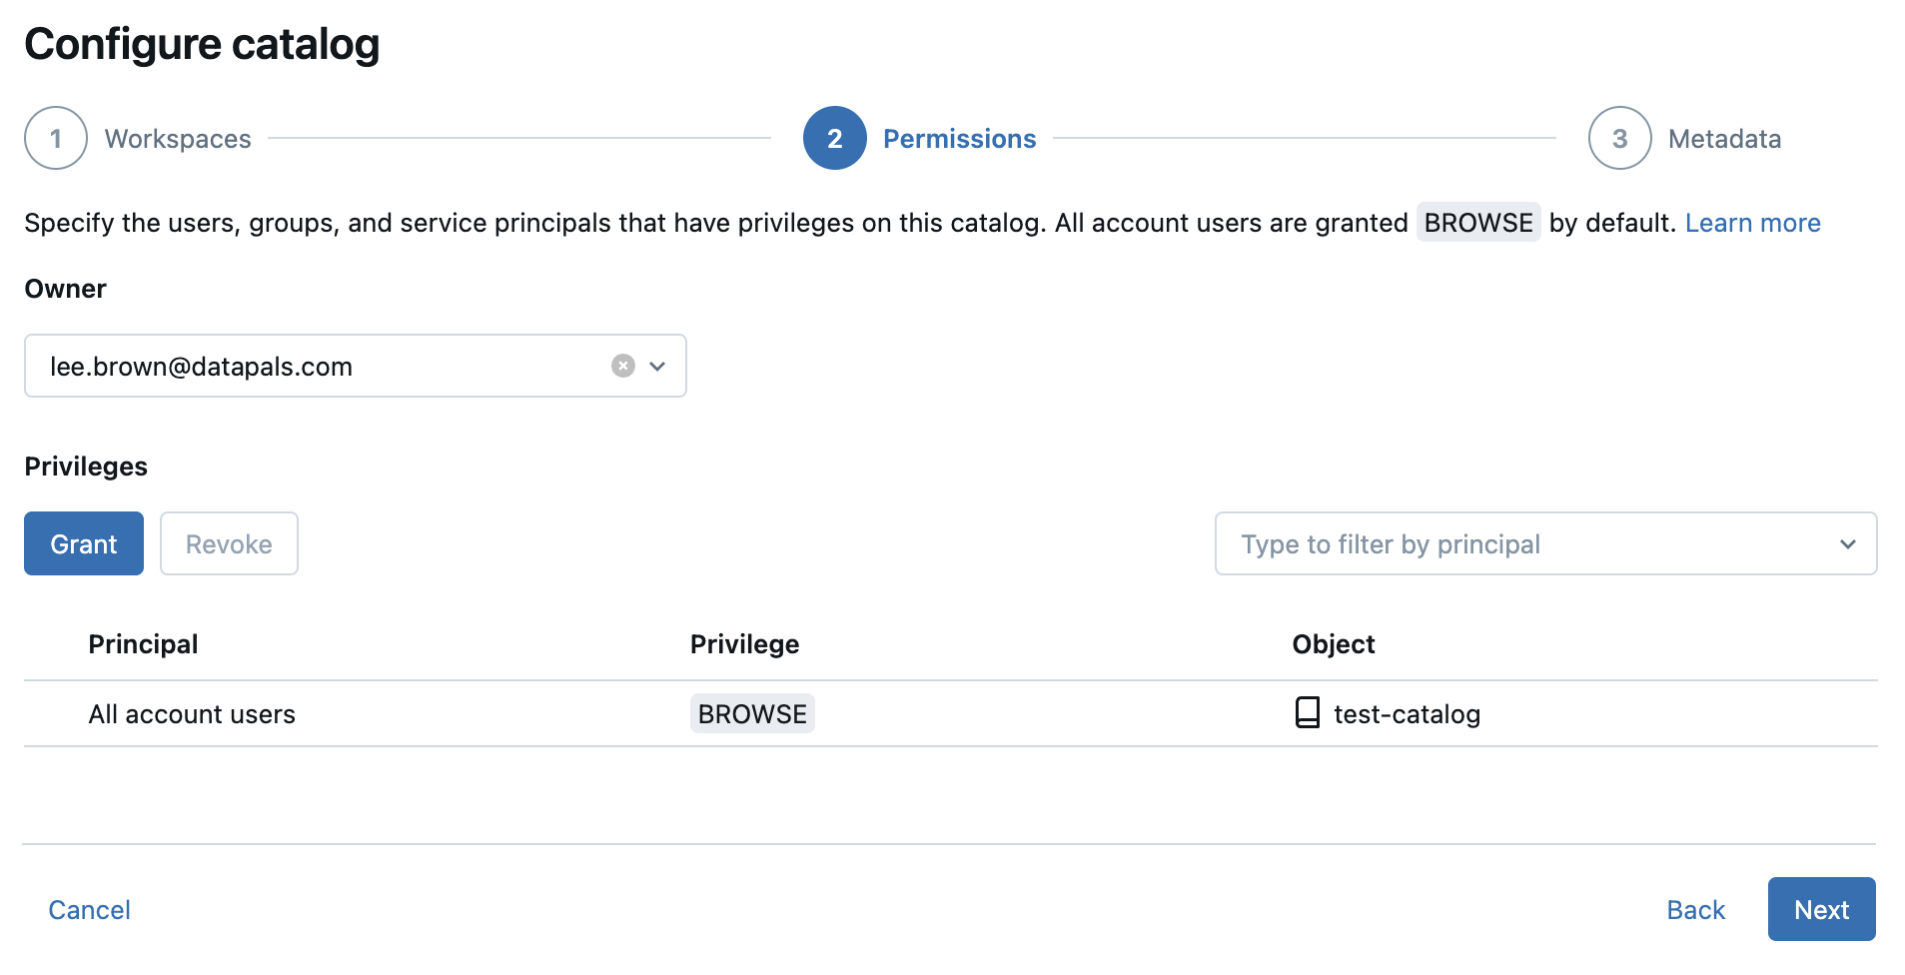This screenshot has height=975, width=1905.
Task: Click Next to continue
Action: (1820, 909)
